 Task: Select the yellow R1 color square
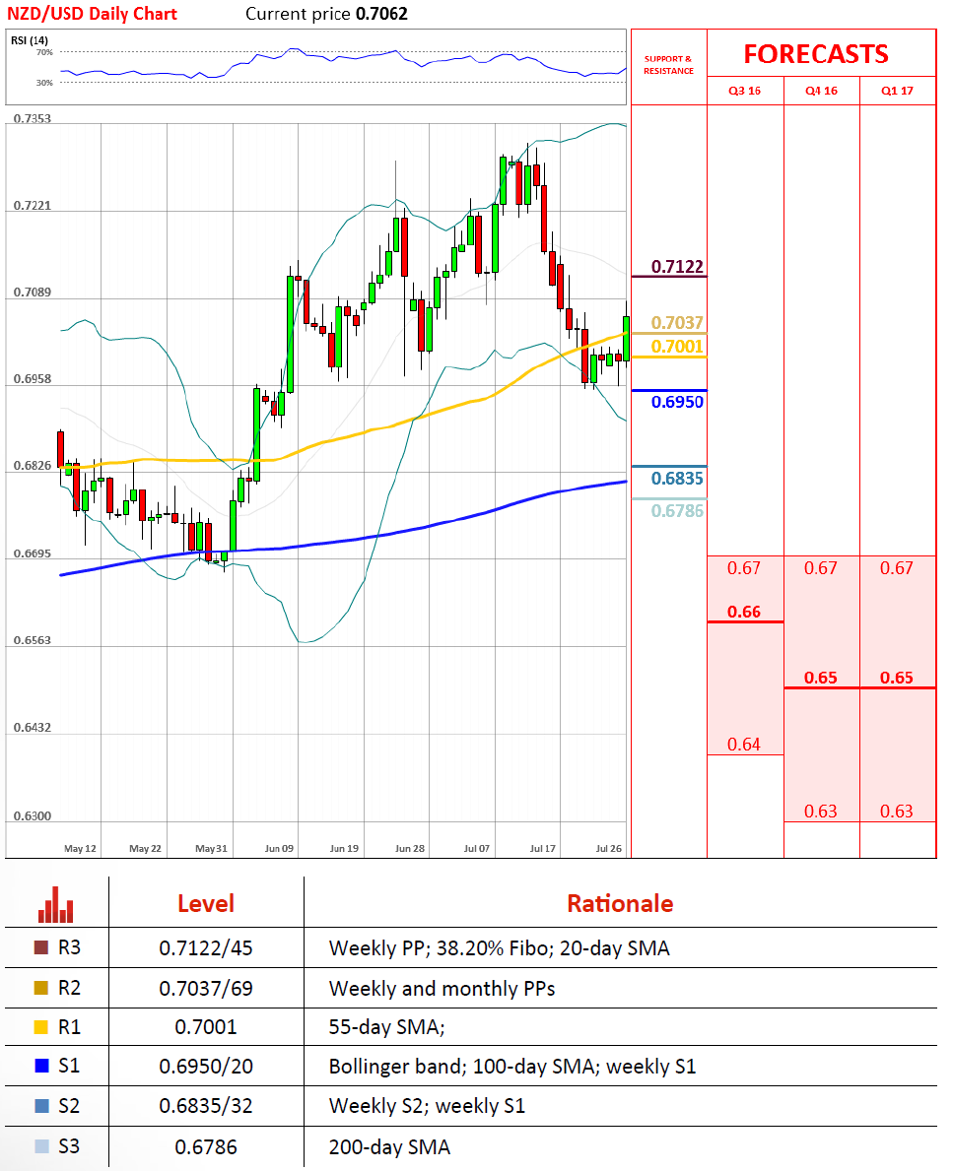pos(40,1027)
